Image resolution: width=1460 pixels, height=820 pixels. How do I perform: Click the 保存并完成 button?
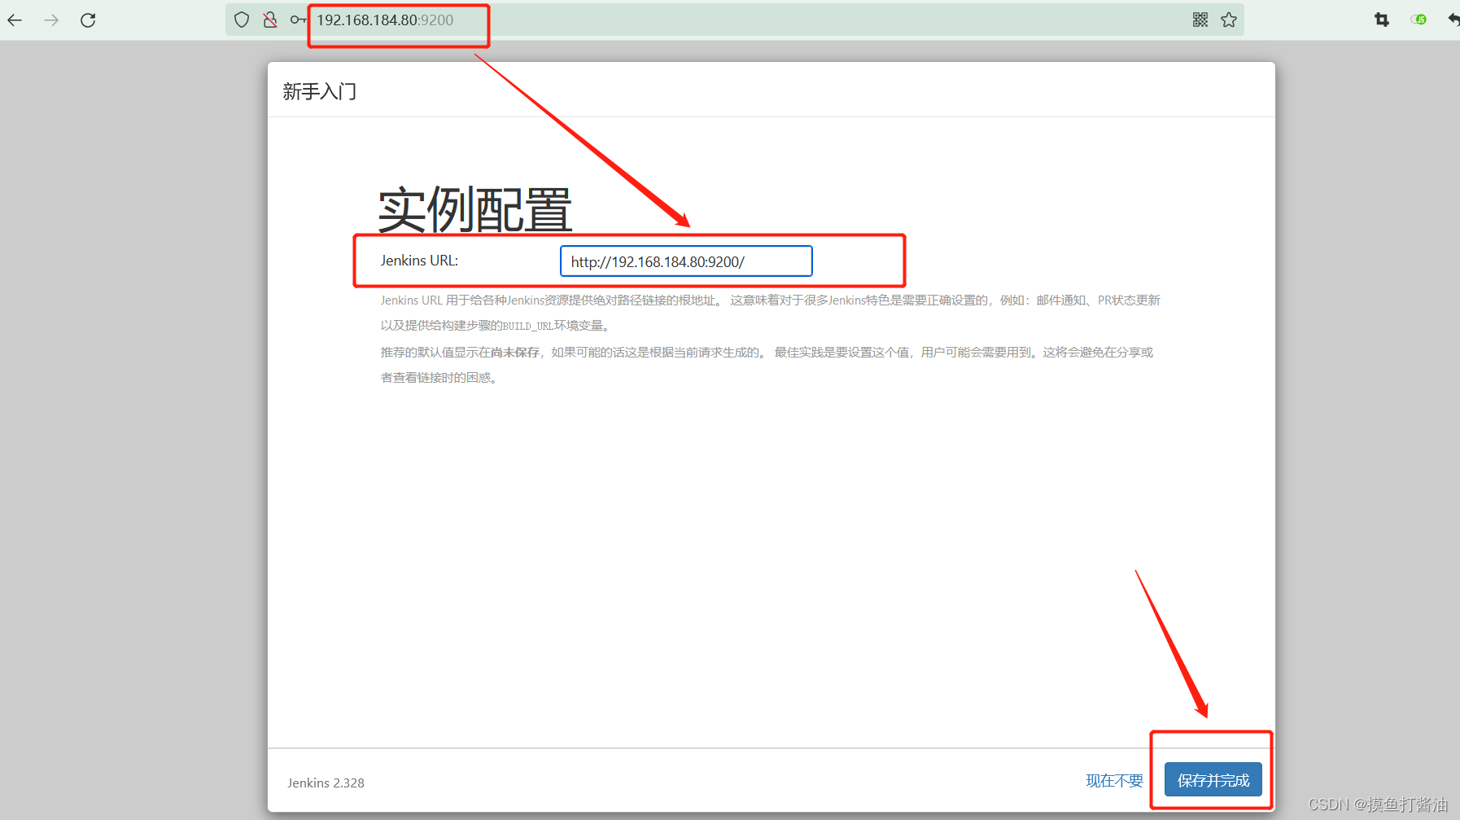(x=1213, y=780)
